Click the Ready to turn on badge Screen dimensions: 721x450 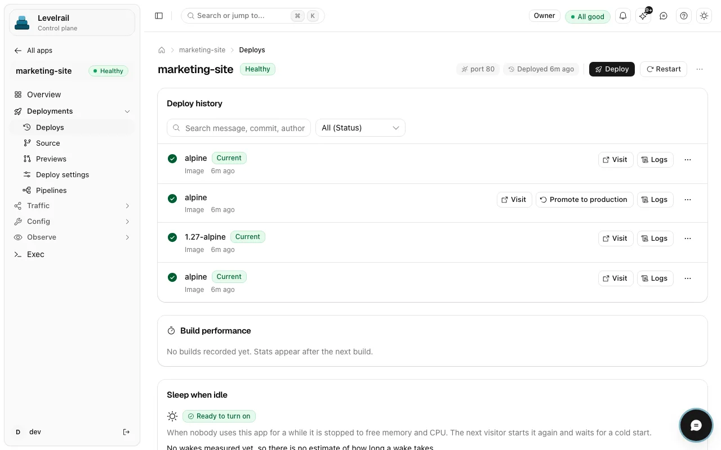point(219,416)
